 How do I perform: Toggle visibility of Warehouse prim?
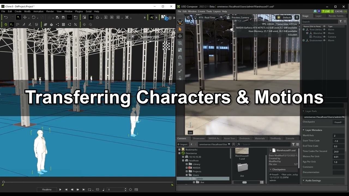324,33
